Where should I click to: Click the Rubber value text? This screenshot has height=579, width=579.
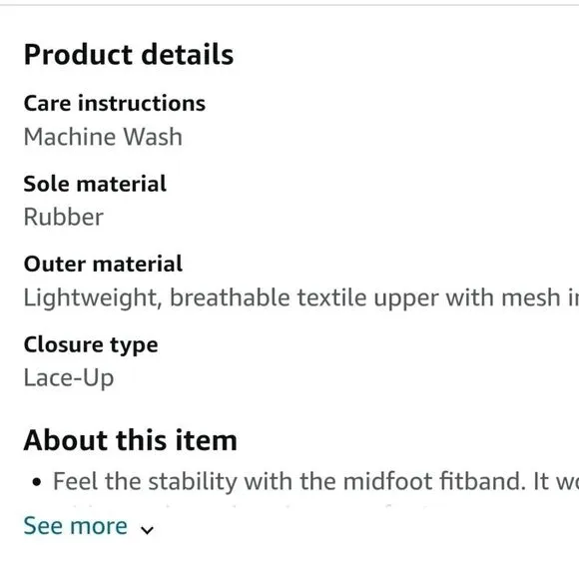pyautogui.click(x=64, y=217)
